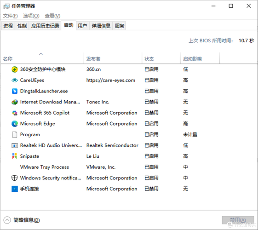Open the 文件(F) menu
This screenshot has height=230, width=258.
click(10, 16)
